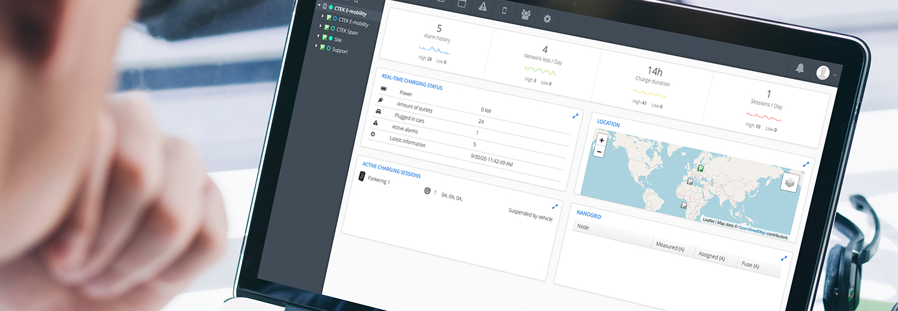
Task: Open the users group icon
Action: [526, 14]
